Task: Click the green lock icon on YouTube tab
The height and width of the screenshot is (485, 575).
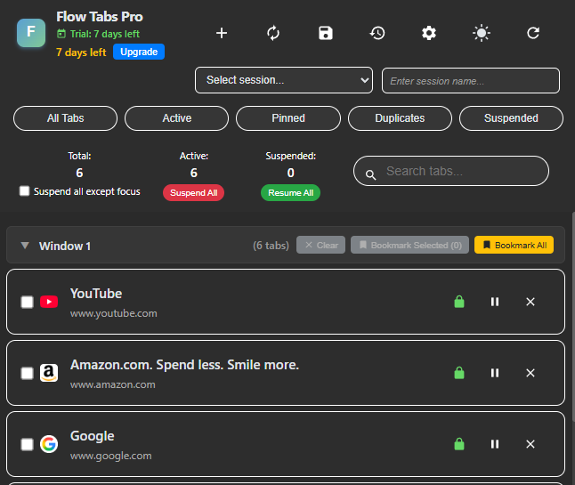Action: (459, 302)
